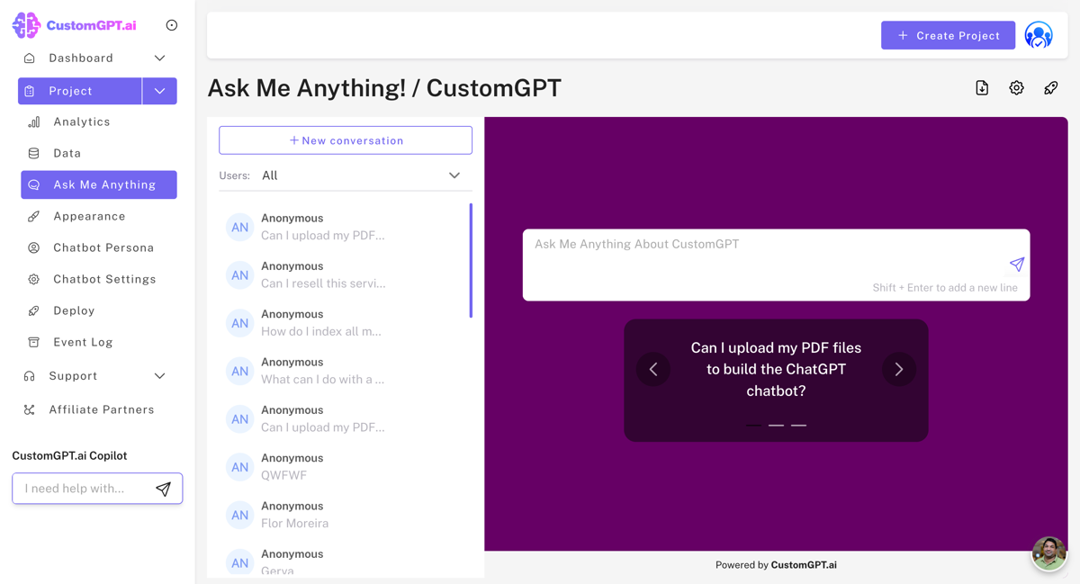Screen dimensions: 1080x584
Task: Click the Data database icon
Action: (x=34, y=153)
